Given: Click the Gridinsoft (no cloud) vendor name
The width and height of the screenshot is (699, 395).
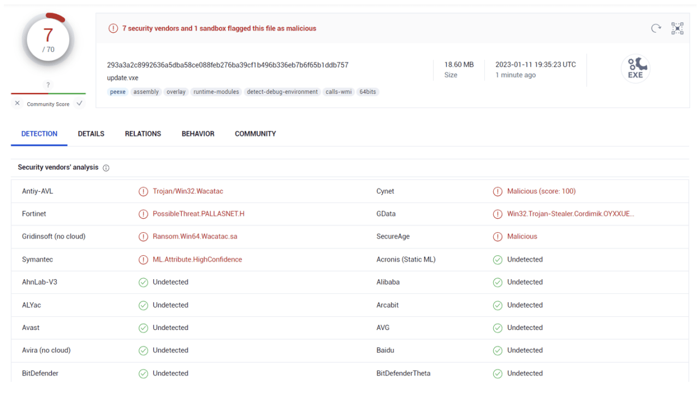Looking at the screenshot, I should click(x=54, y=237).
